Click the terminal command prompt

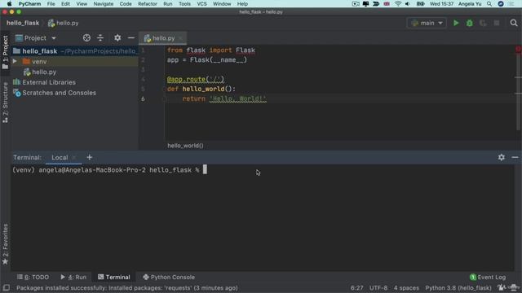106,170
